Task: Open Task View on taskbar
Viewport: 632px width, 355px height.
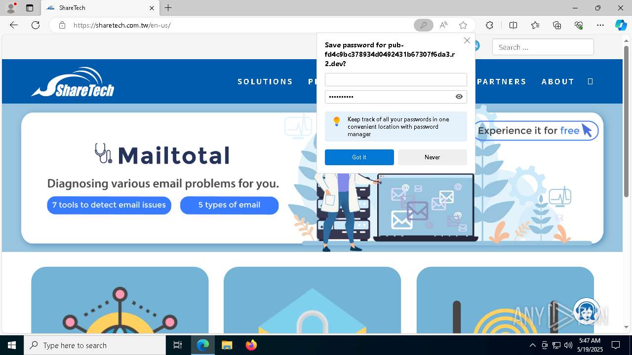Action: (178, 345)
